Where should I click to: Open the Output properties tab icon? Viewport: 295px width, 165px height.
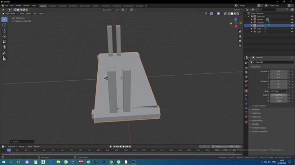tap(246, 72)
